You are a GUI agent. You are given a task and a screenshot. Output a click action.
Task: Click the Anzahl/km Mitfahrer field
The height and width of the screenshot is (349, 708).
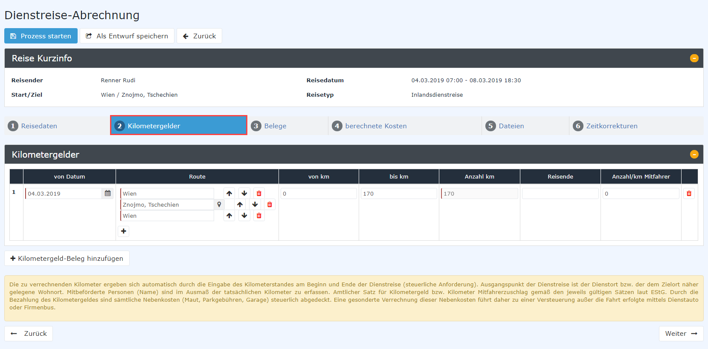tap(641, 193)
